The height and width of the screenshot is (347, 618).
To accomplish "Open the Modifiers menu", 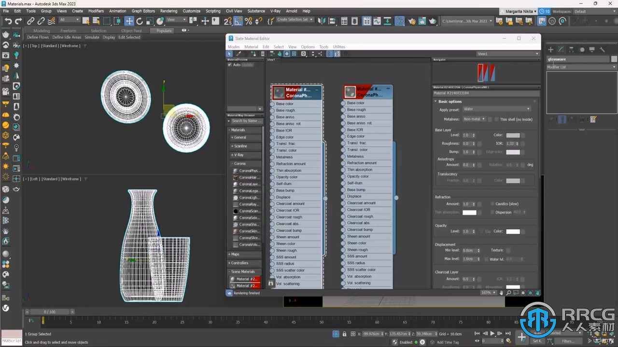I will pos(96,11).
